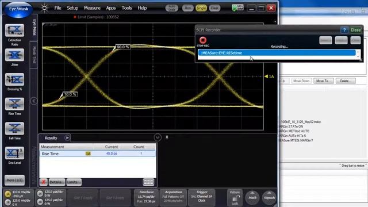The height and width of the screenshot is (207, 368).
Task: Select the Extinction Ratio measurement icon
Action: pos(14,30)
